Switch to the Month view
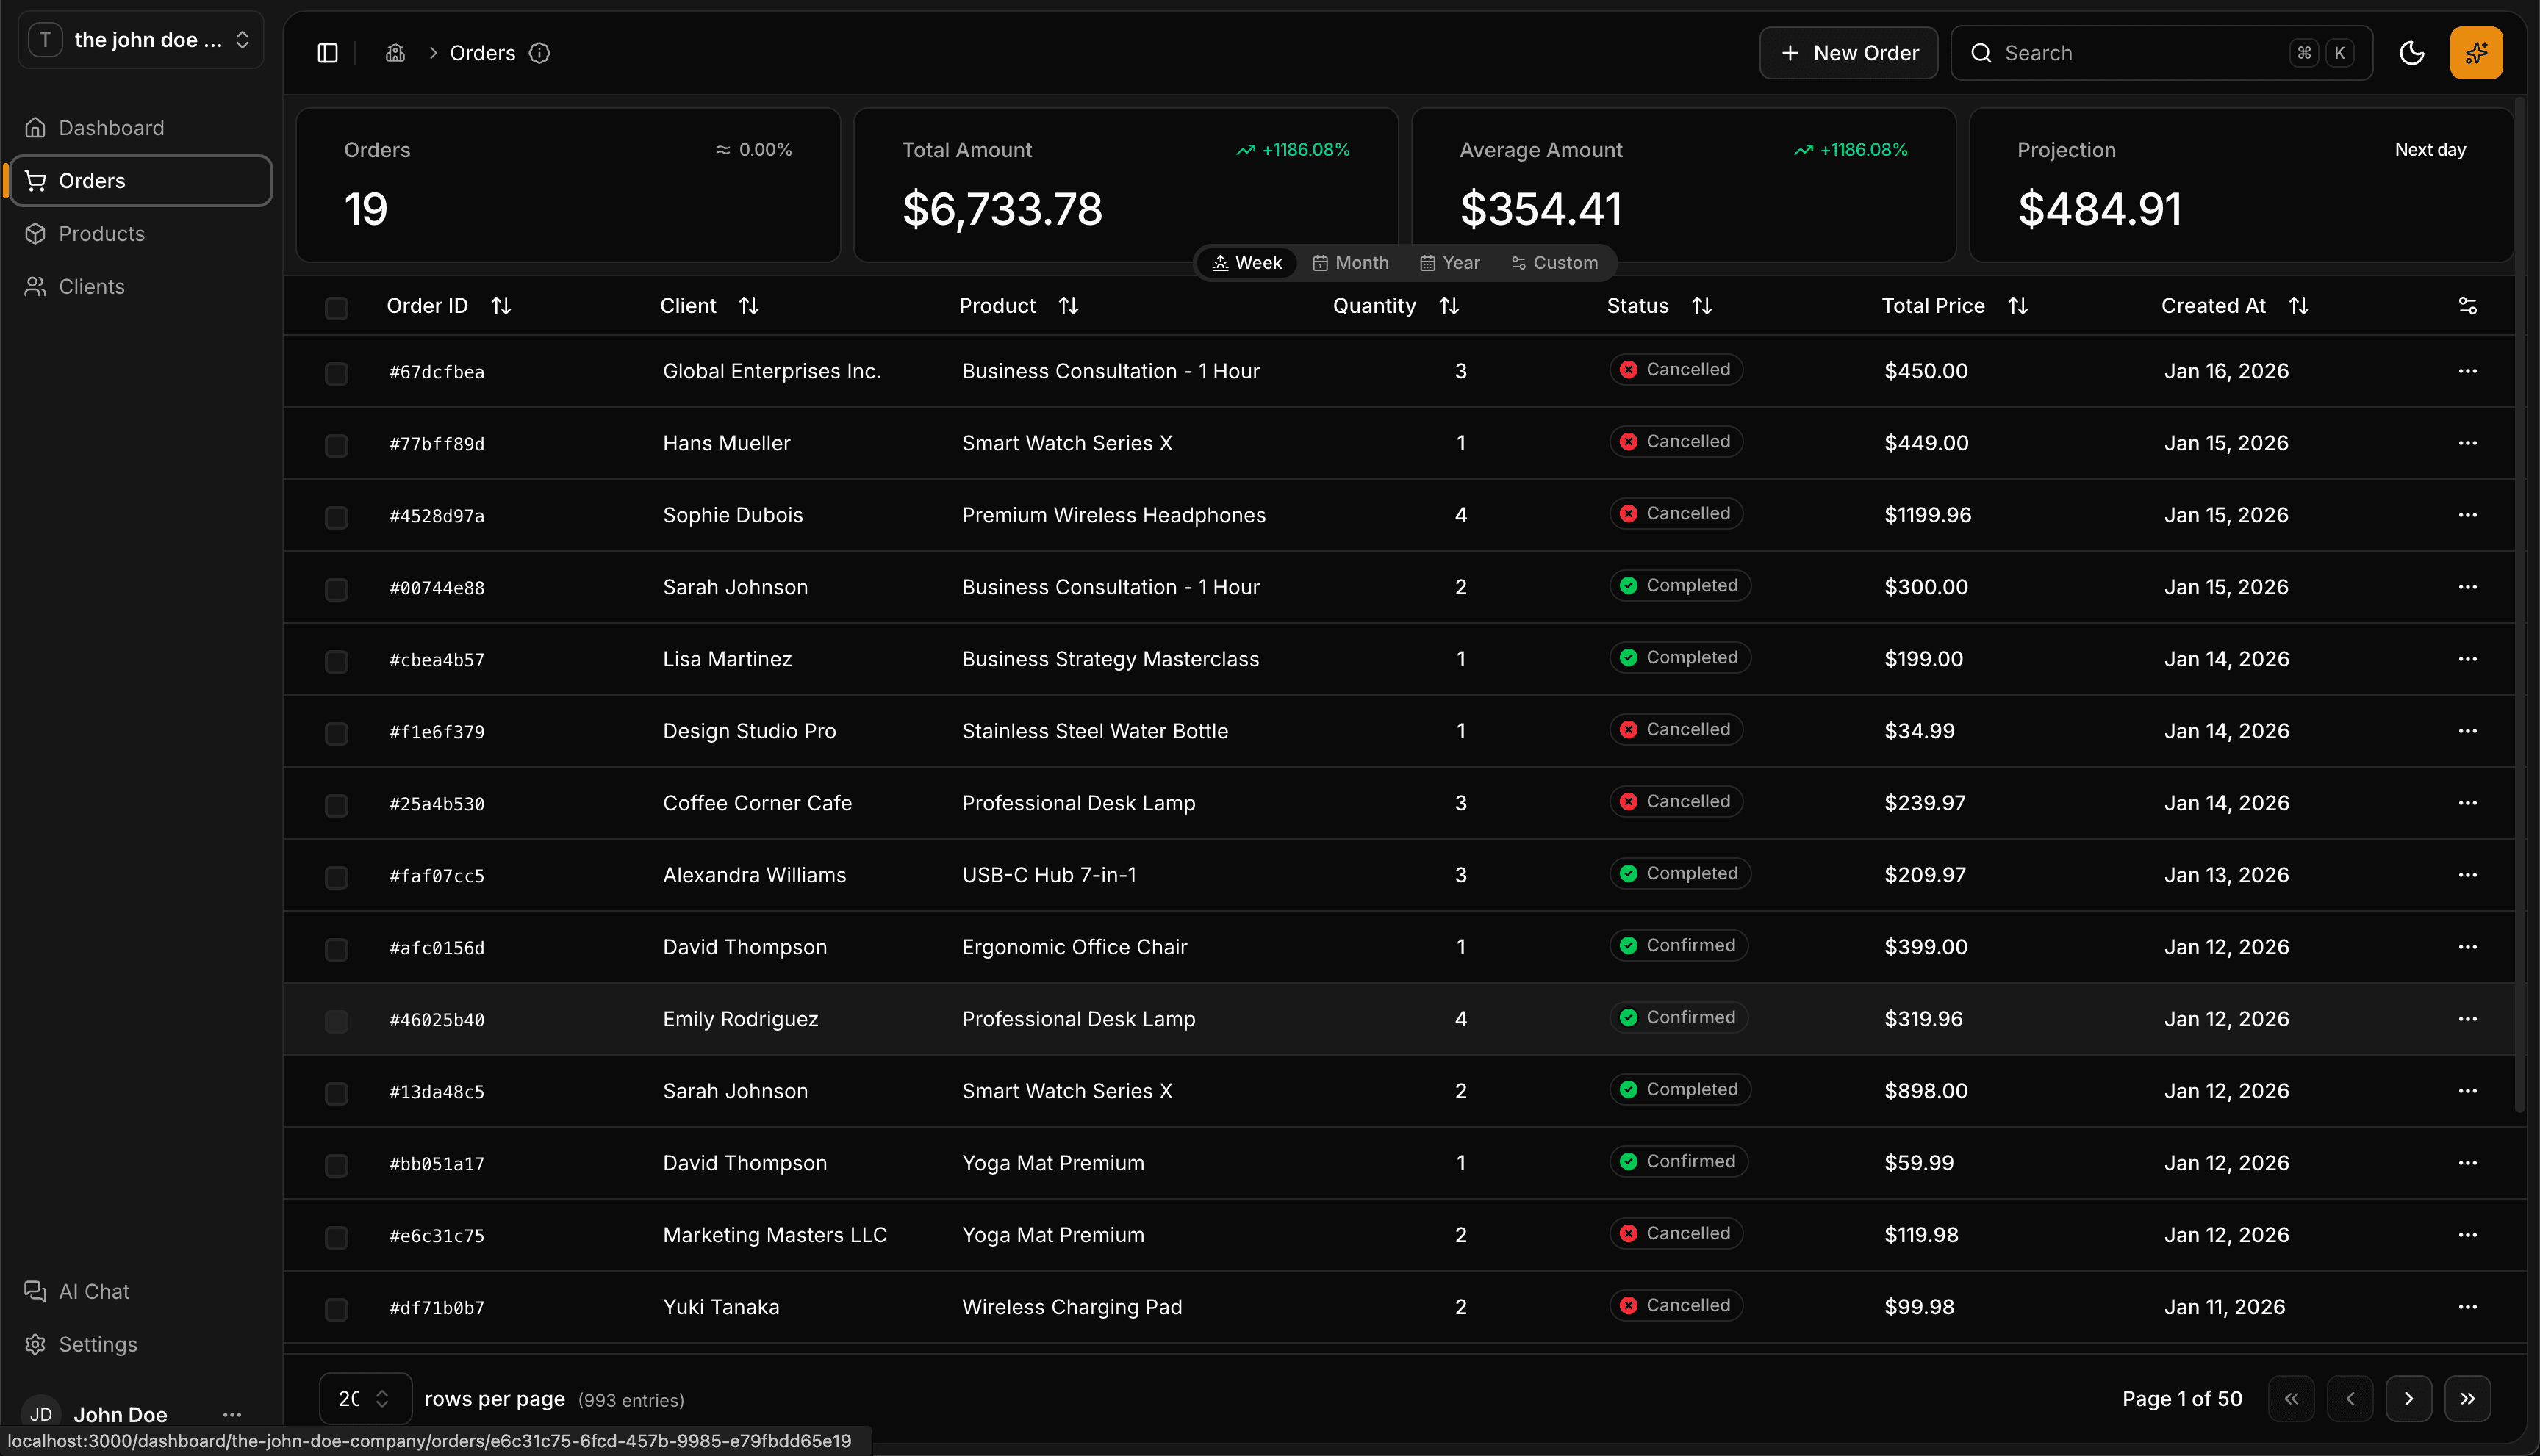The height and width of the screenshot is (1456, 2540). coord(1349,262)
